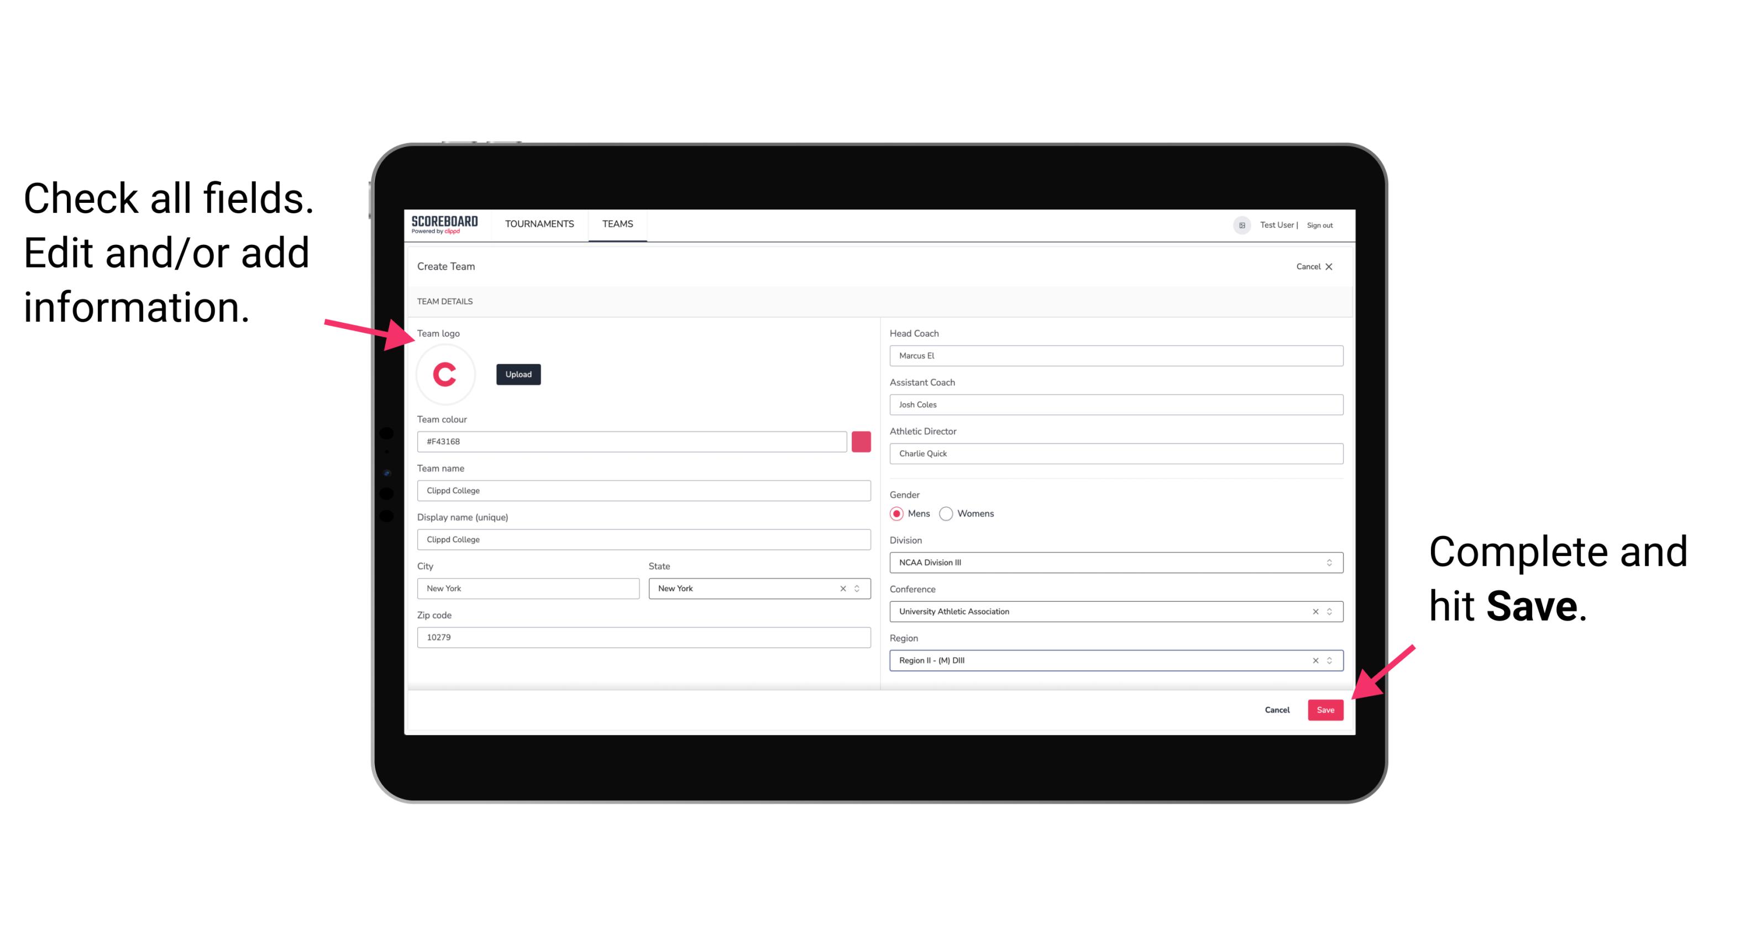Click the red color swatch next to hex
Screen dimensions: 1757x945
(x=861, y=441)
